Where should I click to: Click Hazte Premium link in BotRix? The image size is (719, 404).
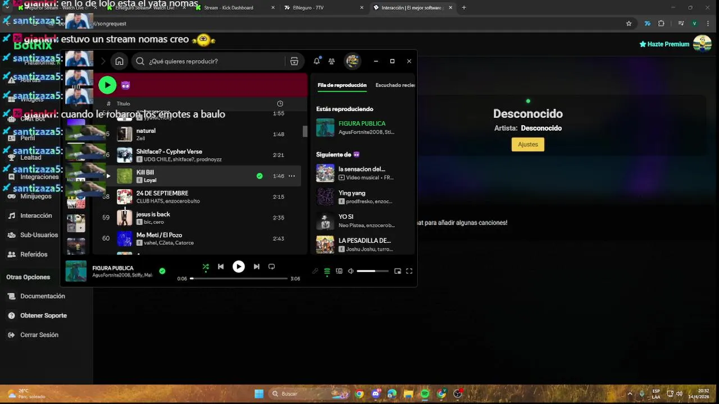(665, 44)
